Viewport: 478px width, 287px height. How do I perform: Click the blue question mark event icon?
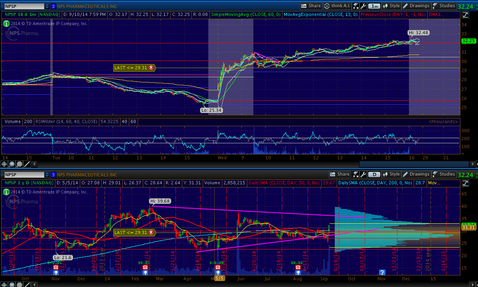[x=382, y=272]
